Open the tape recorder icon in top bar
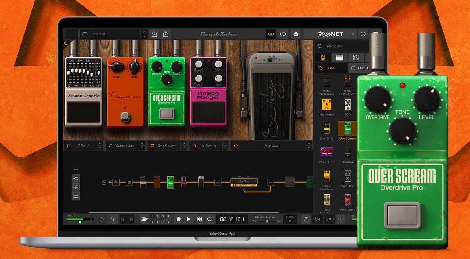The height and width of the screenshot is (259, 470). click(271, 34)
